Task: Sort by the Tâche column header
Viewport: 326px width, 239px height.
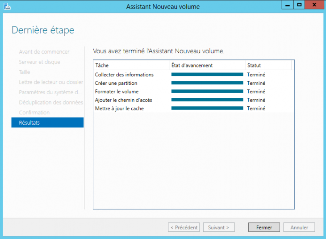Action: [131, 65]
